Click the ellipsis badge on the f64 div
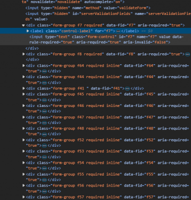This screenshot has height=200, width=191. pyautogui.click(x=44, y=71)
